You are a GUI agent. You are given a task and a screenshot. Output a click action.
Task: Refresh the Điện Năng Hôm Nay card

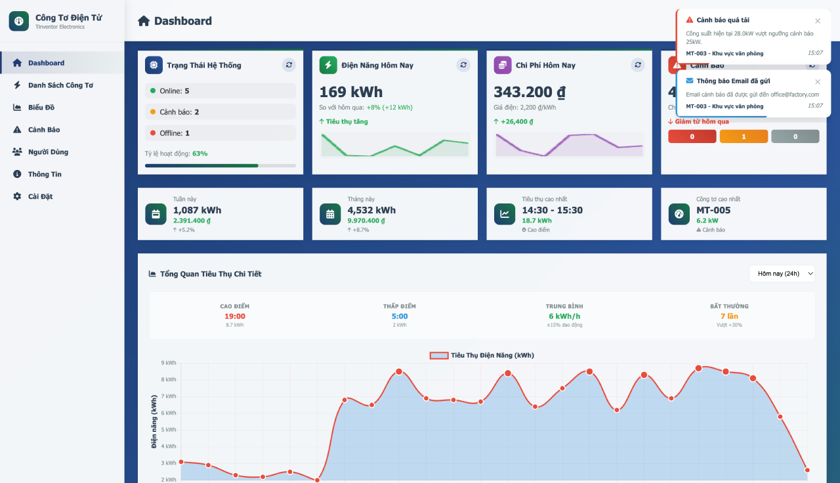pyautogui.click(x=463, y=65)
